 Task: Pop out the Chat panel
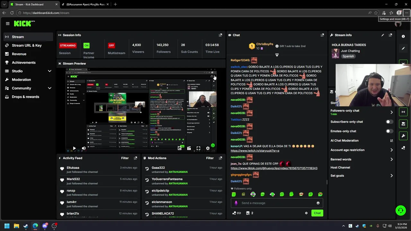pos(322,35)
